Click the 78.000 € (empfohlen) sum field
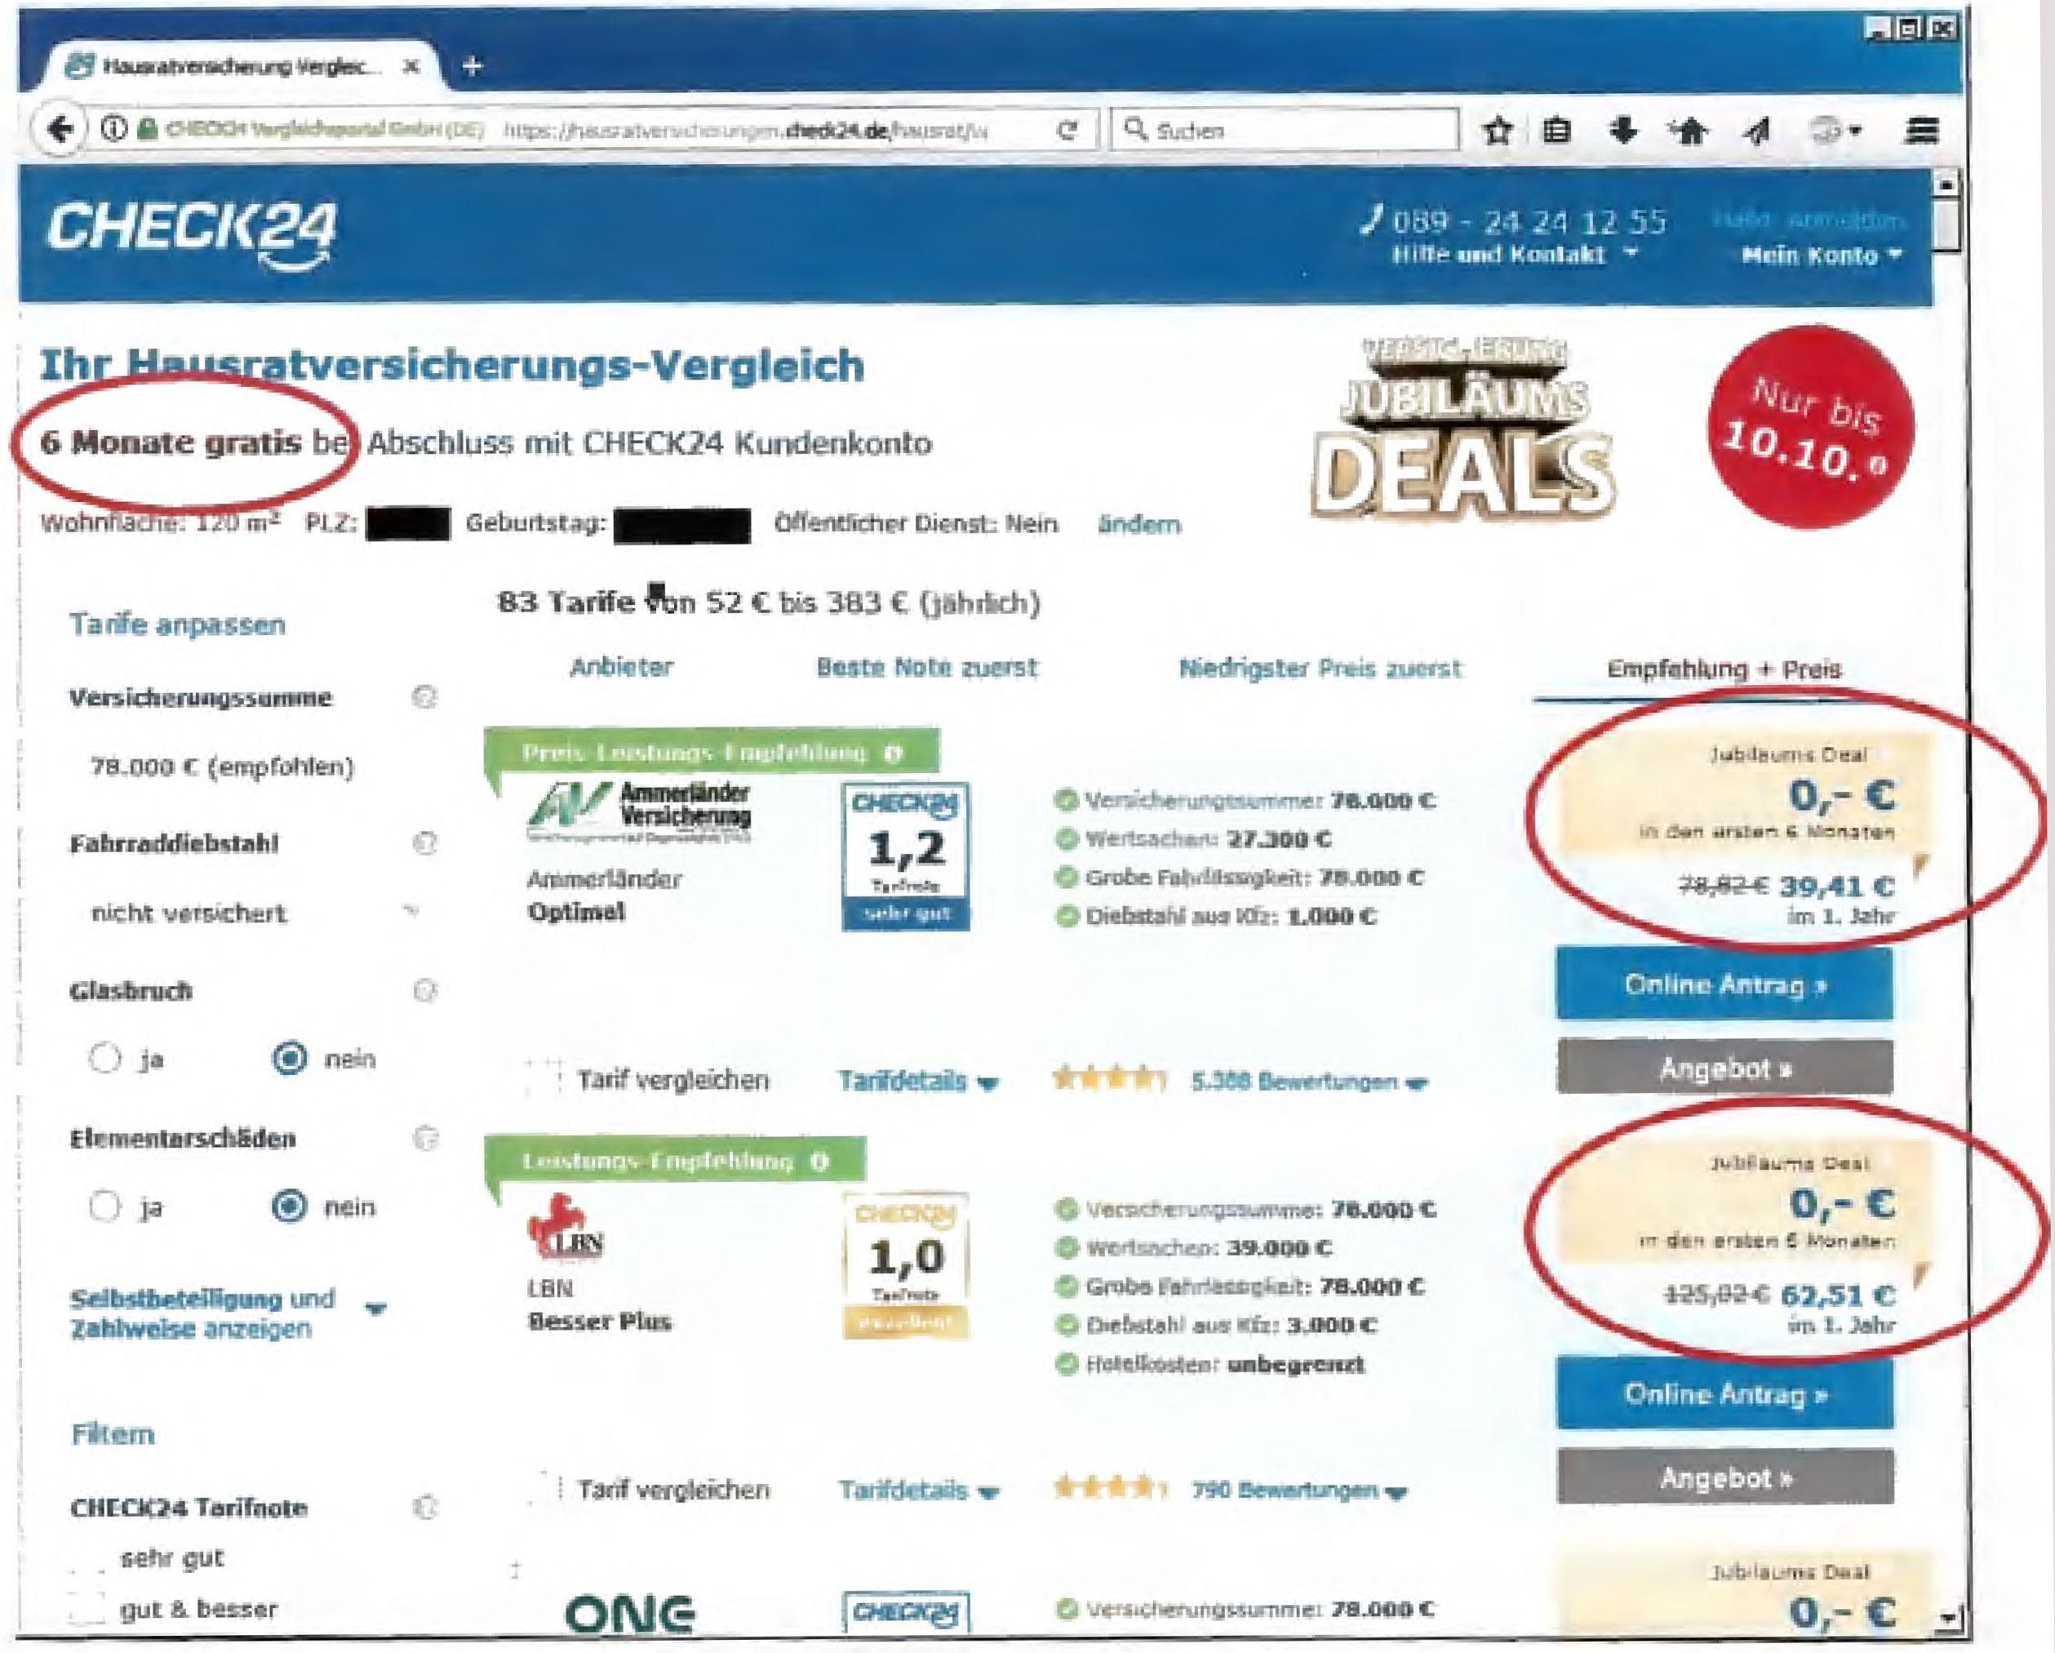Image resolution: width=2055 pixels, height=1653 pixels. pos(222,767)
